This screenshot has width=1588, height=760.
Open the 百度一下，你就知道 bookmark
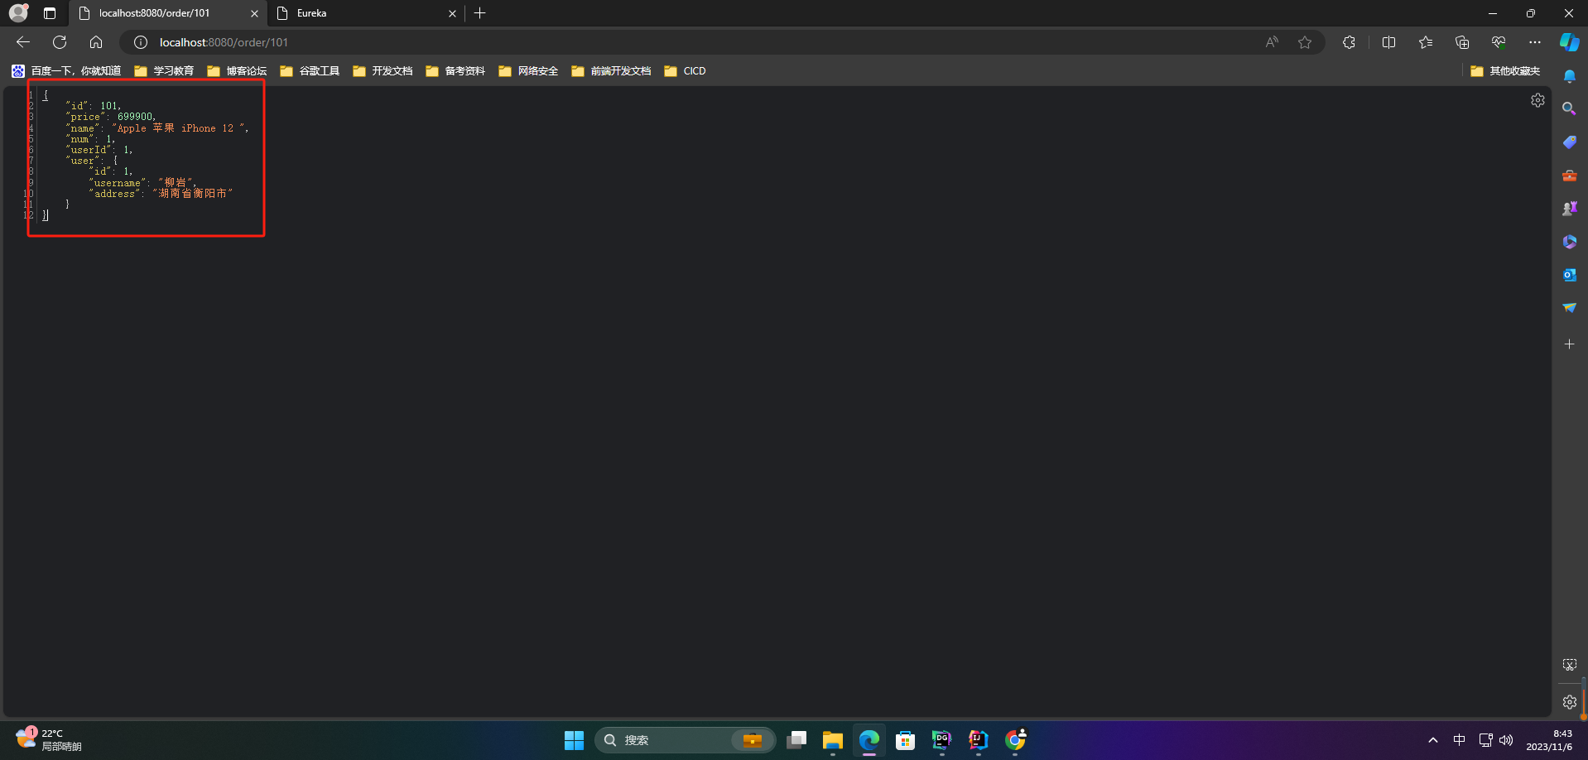[x=66, y=71]
